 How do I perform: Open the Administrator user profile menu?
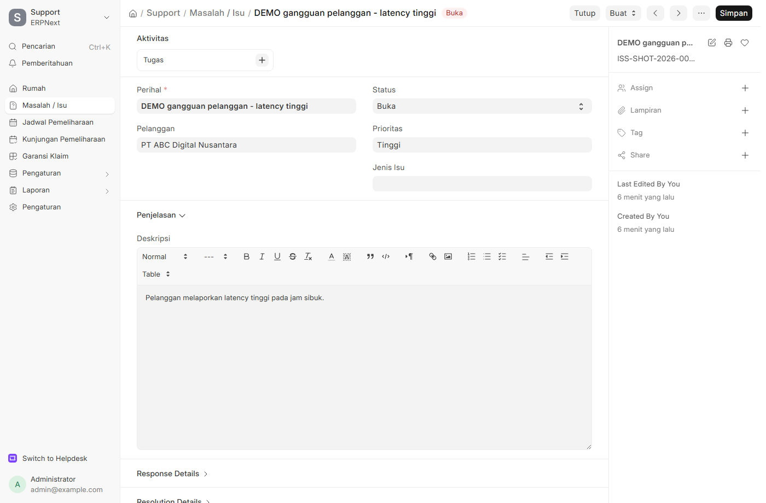tap(60, 484)
